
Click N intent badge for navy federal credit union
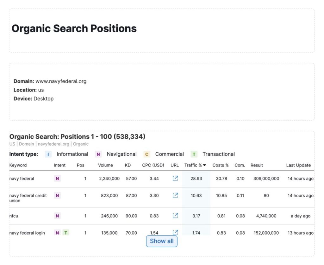pyautogui.click(x=57, y=195)
